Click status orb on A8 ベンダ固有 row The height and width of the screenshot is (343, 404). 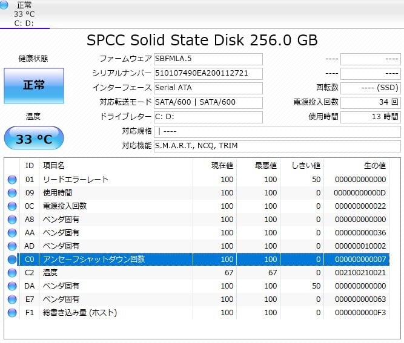(x=12, y=220)
